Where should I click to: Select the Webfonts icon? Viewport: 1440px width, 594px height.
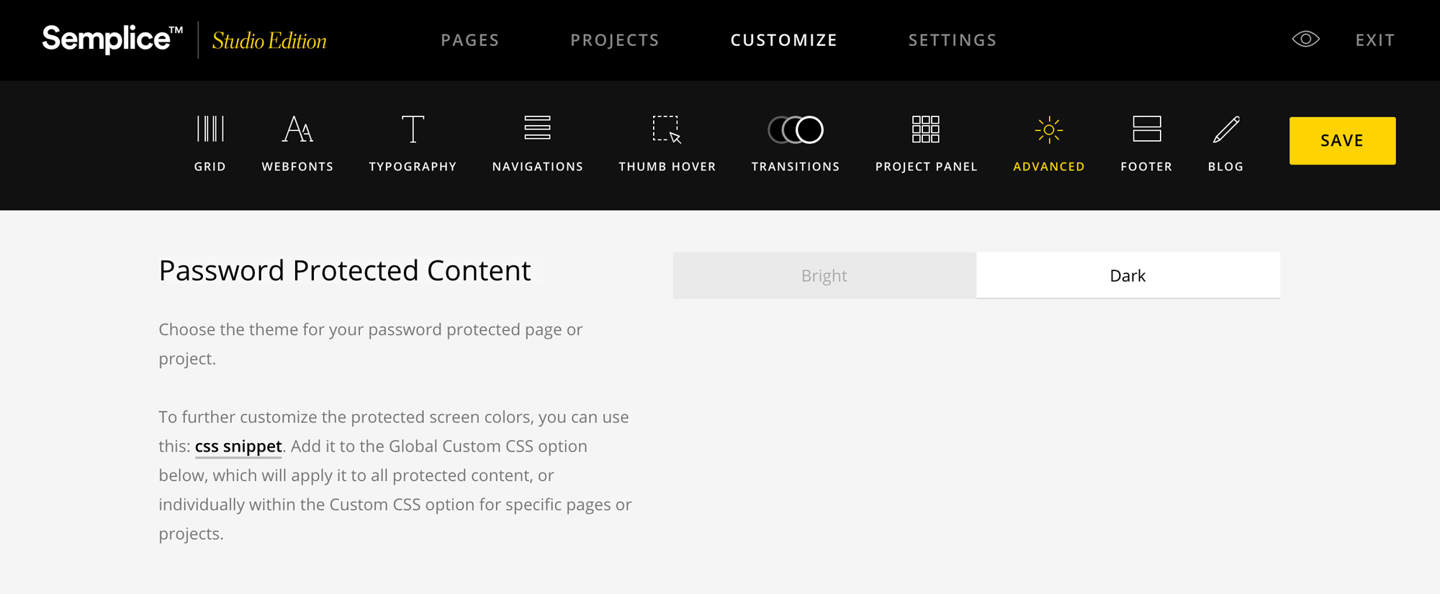click(297, 129)
